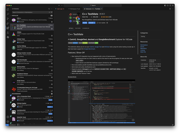Open the Search view in activity bar
This screenshot has height=133, width=180.
pos(8,14)
